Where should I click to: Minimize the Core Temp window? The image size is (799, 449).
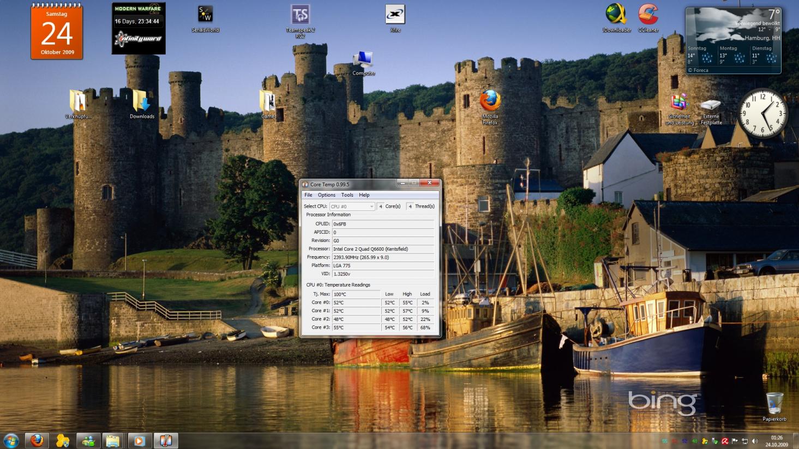[402, 183]
